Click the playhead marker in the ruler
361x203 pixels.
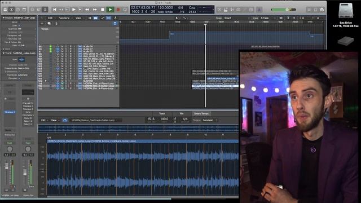(205, 25)
